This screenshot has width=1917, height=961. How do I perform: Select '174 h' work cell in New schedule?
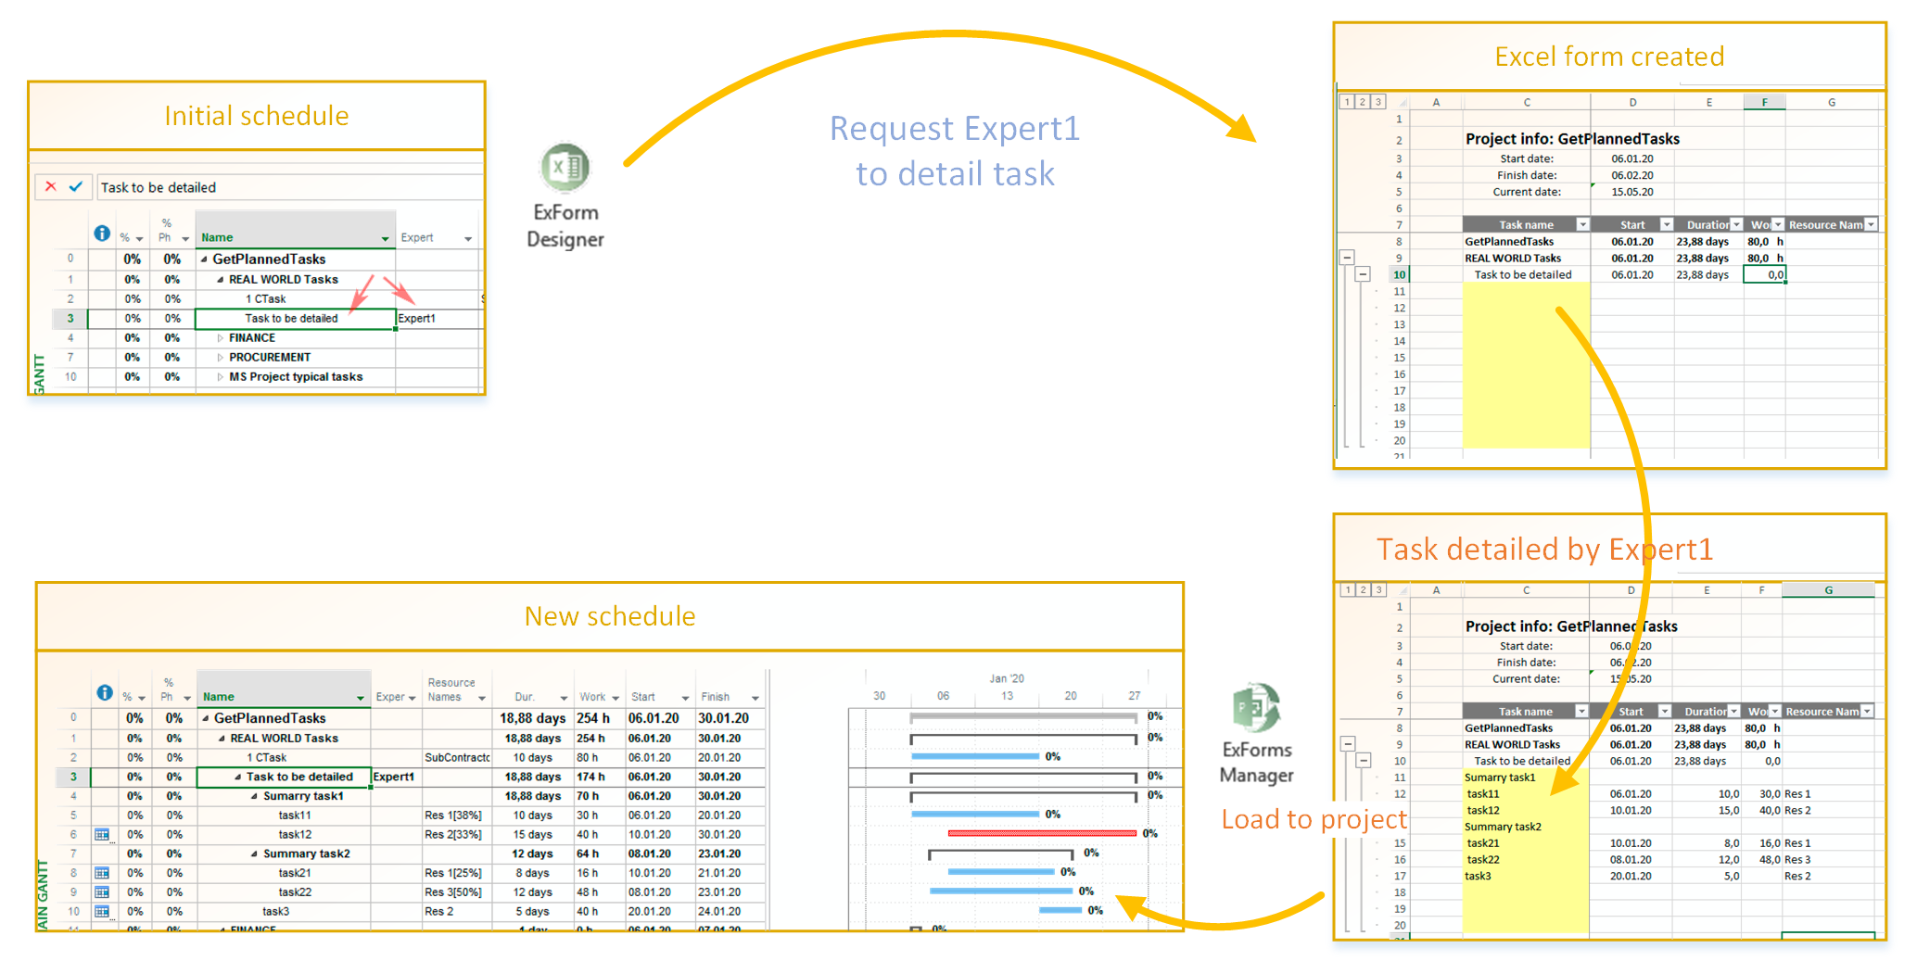point(600,778)
